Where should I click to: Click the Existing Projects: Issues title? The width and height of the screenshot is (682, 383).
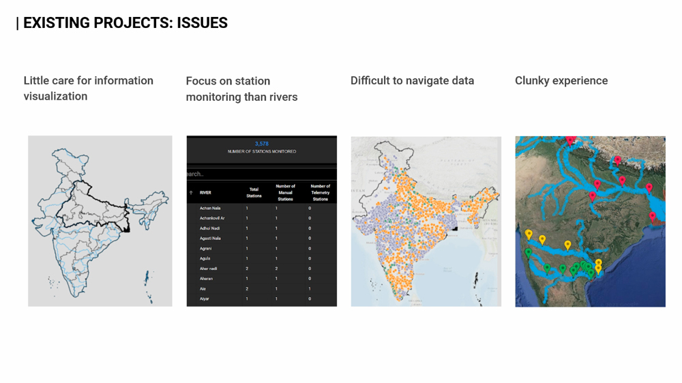(x=125, y=23)
